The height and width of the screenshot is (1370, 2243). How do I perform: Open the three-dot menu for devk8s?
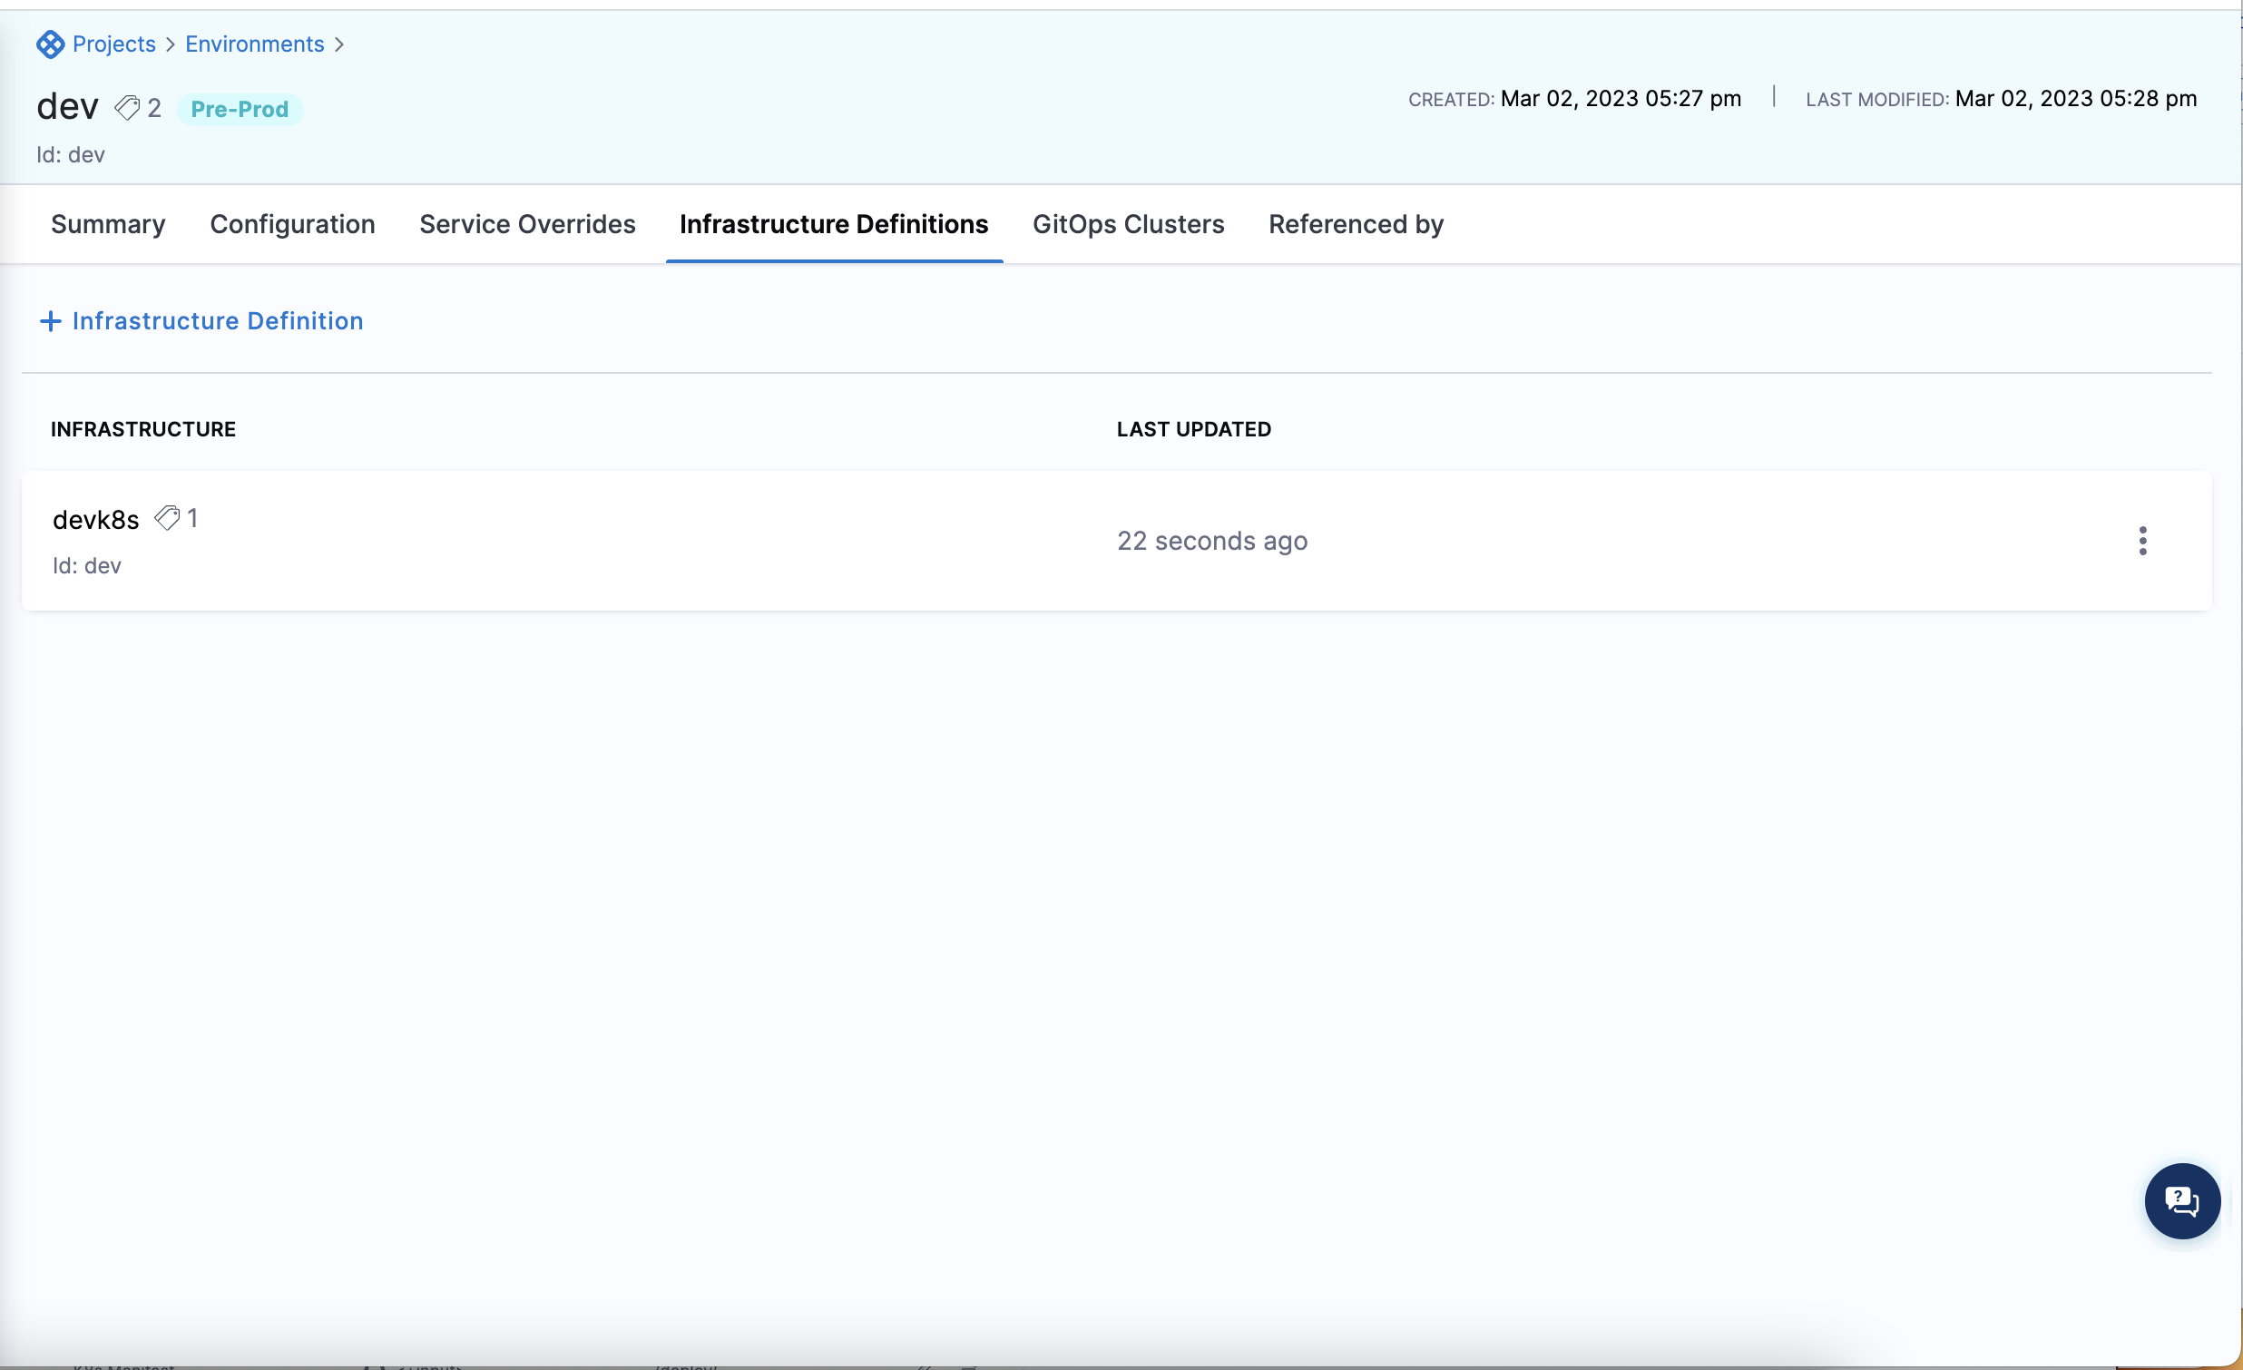[2142, 541]
